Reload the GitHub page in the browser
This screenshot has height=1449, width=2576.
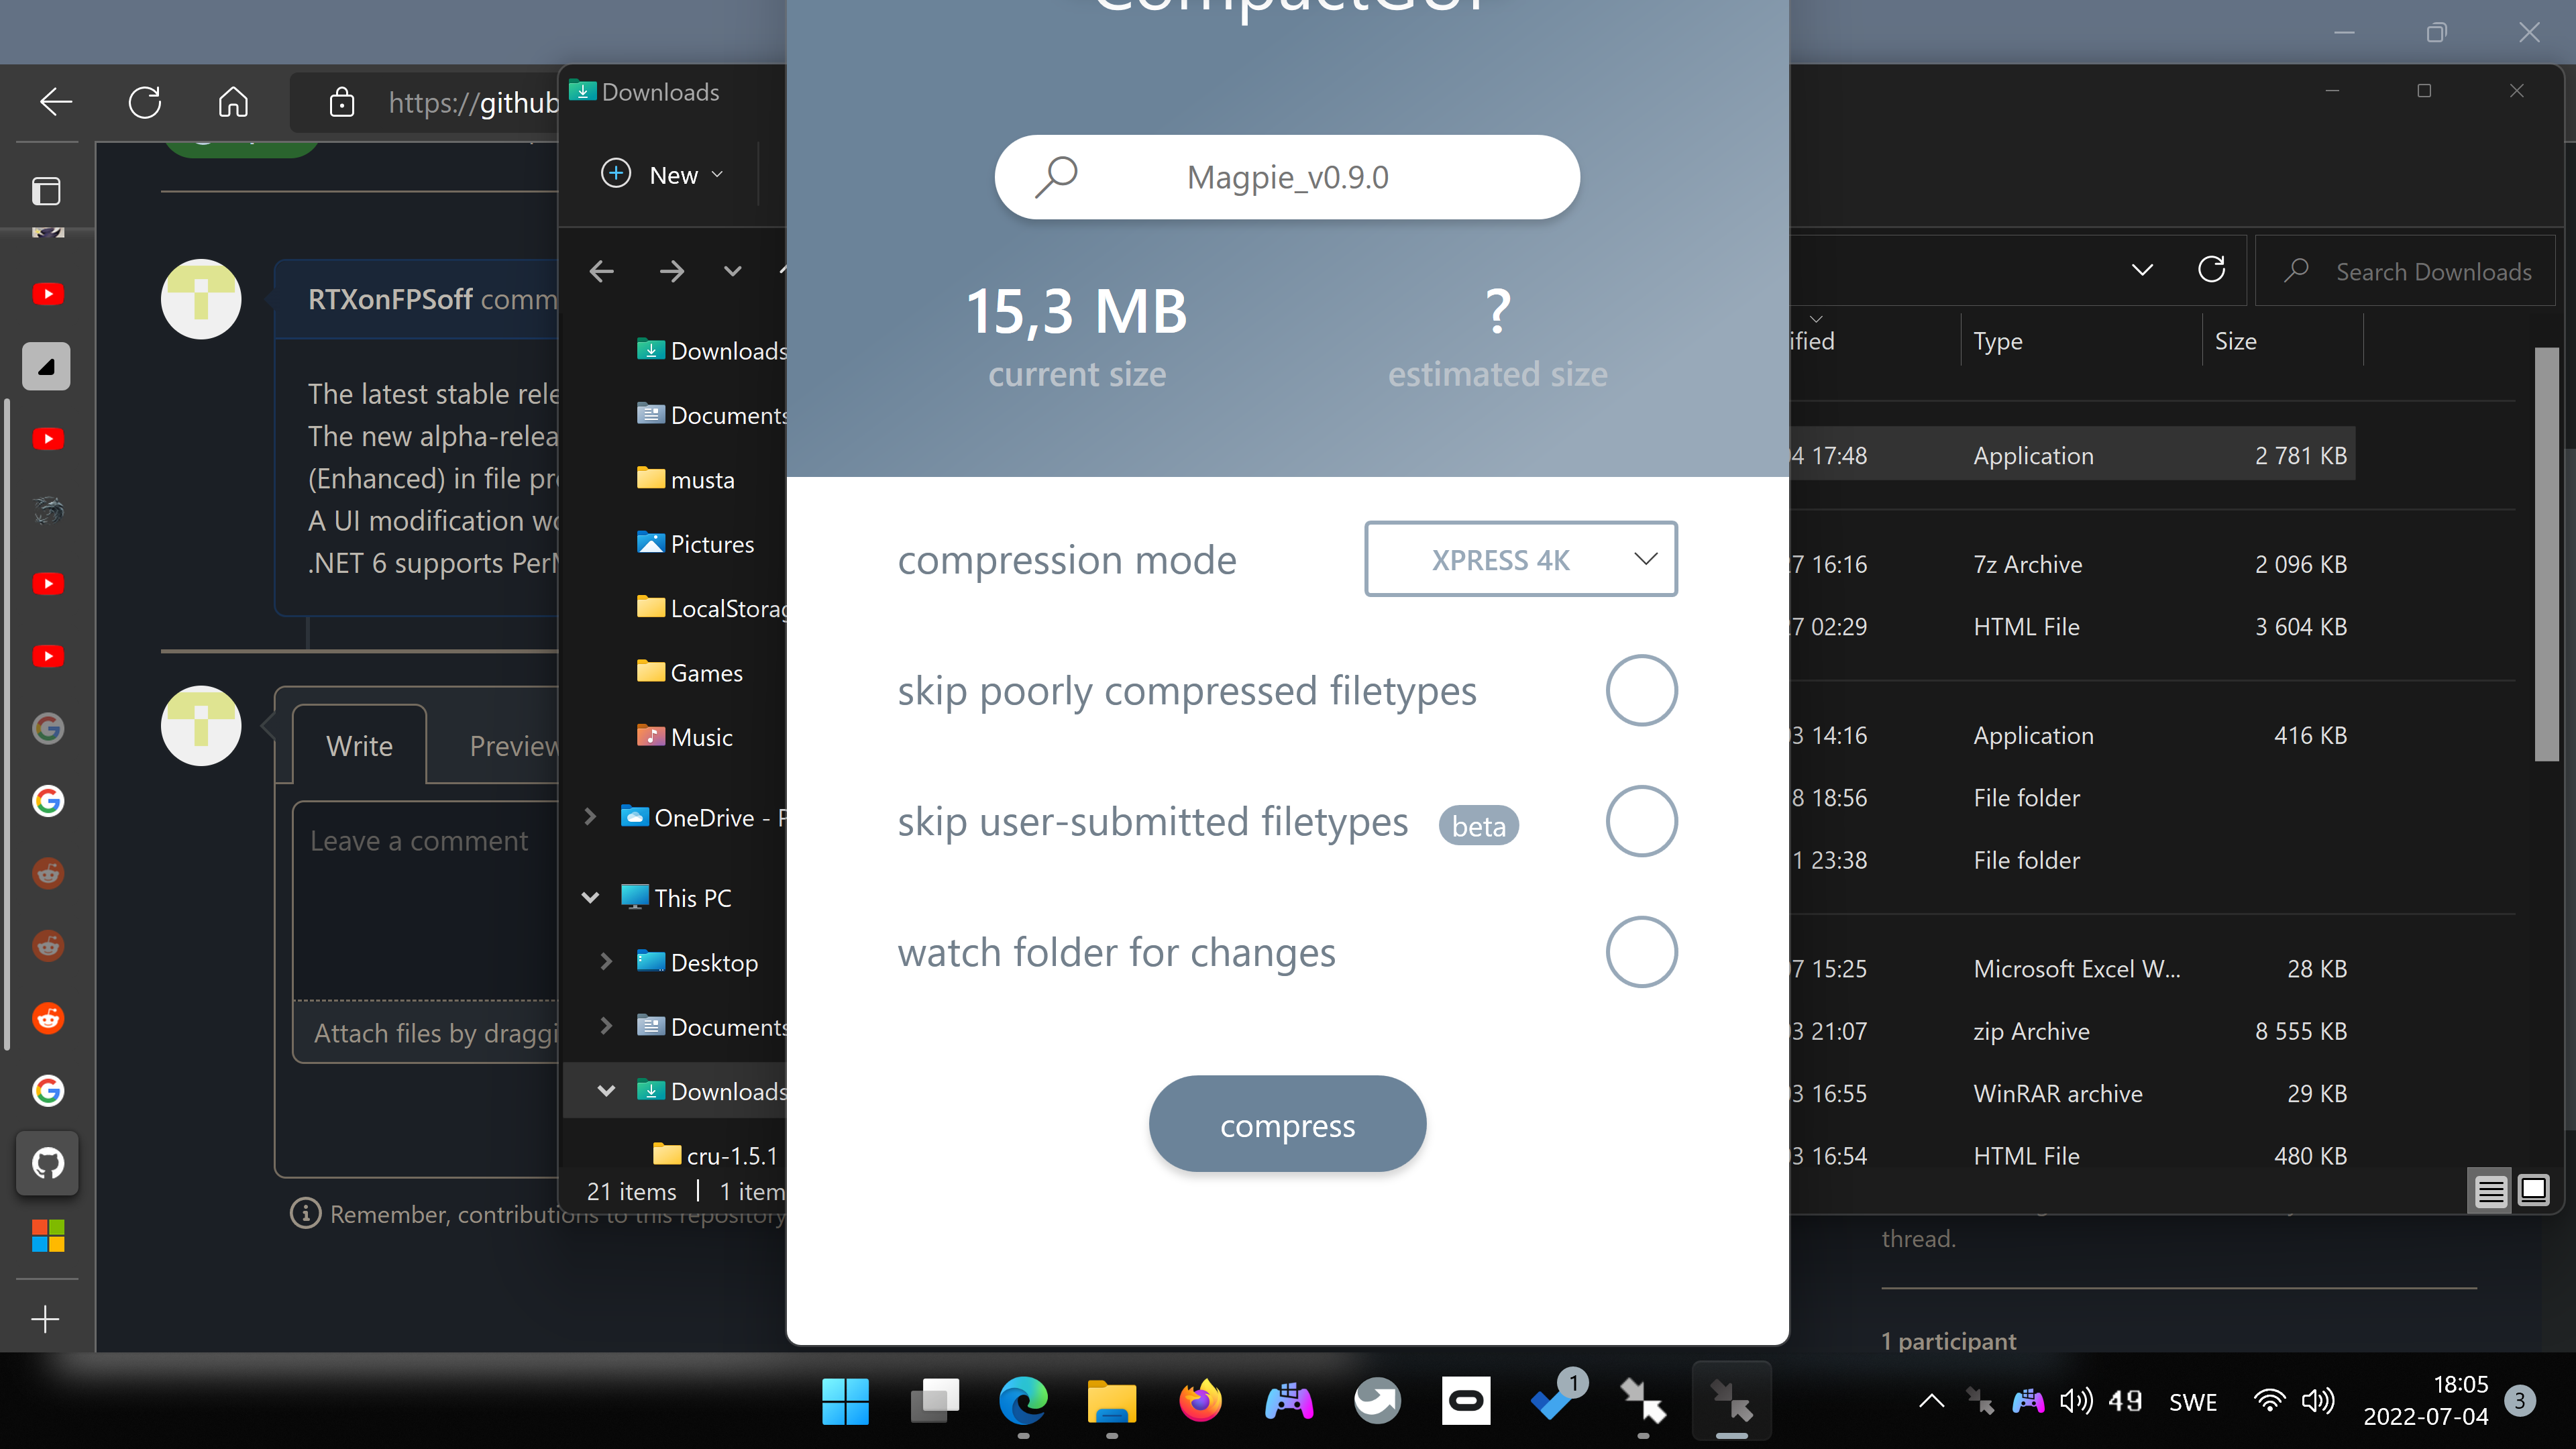click(x=145, y=102)
